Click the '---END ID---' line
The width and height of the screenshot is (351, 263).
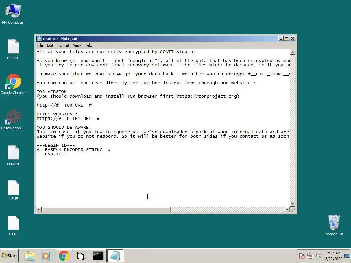coord(53,154)
